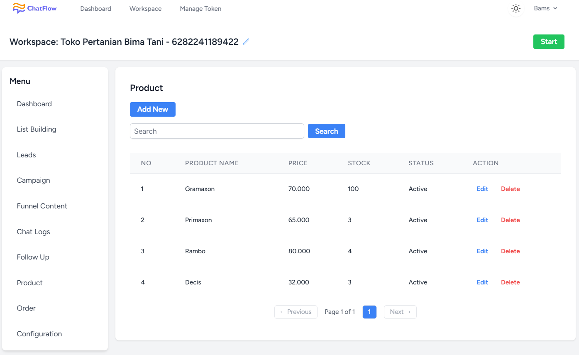This screenshot has height=355, width=579.
Task: Delete the Primaxon product
Action: [x=511, y=220]
